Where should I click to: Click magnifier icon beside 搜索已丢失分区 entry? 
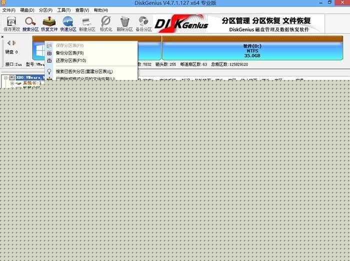49,71
